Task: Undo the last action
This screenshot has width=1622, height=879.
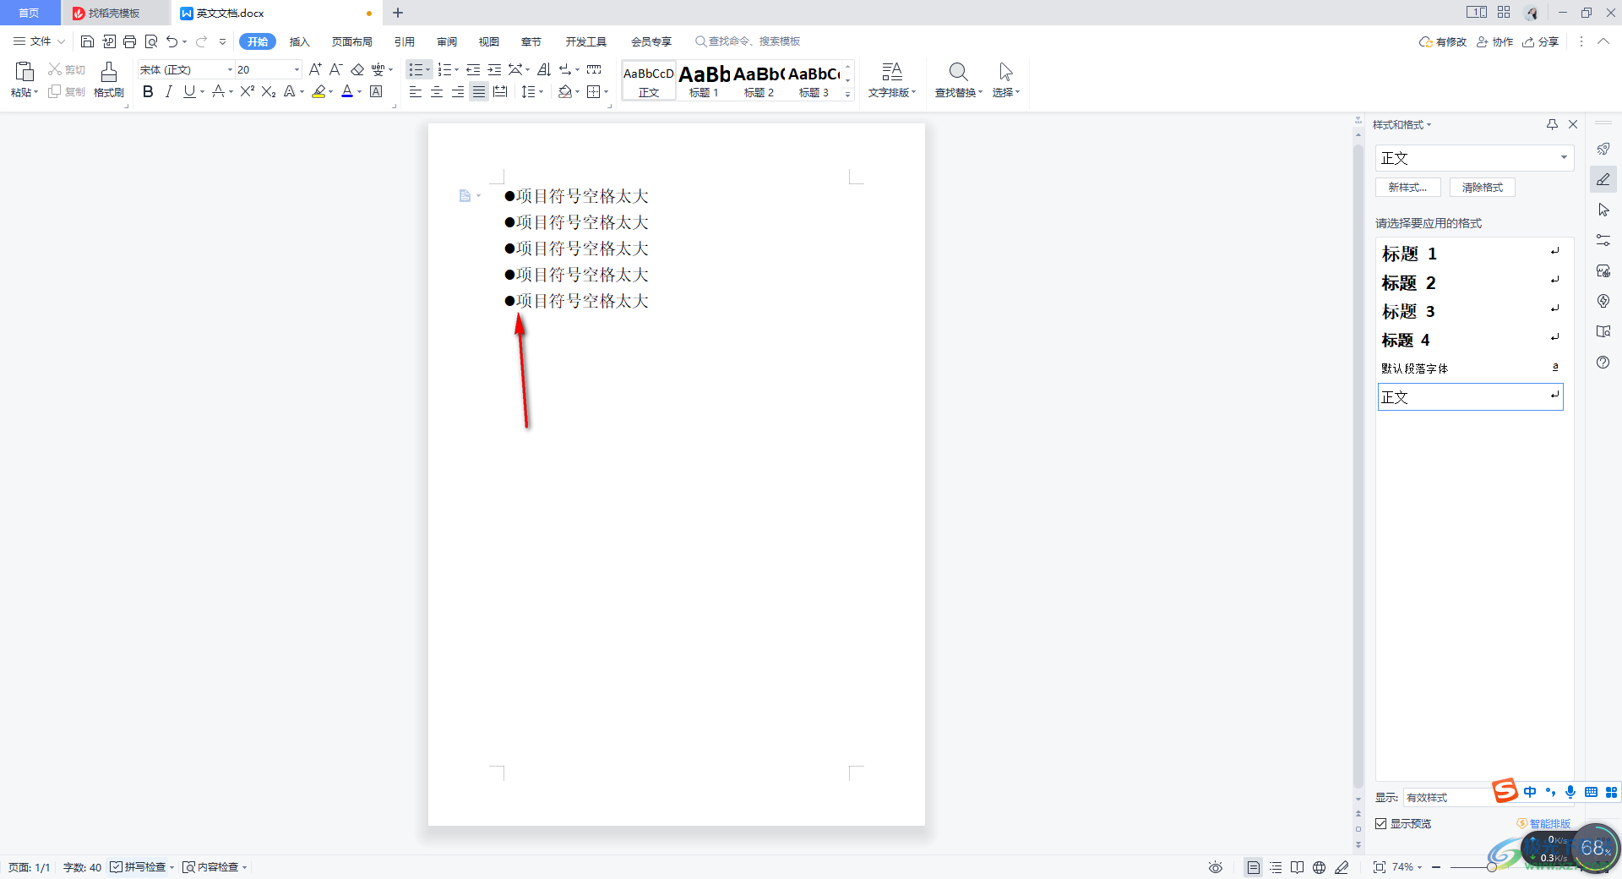Action: click(172, 41)
